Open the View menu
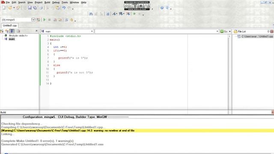Screen dimensions: 274x154 [30, 3]
